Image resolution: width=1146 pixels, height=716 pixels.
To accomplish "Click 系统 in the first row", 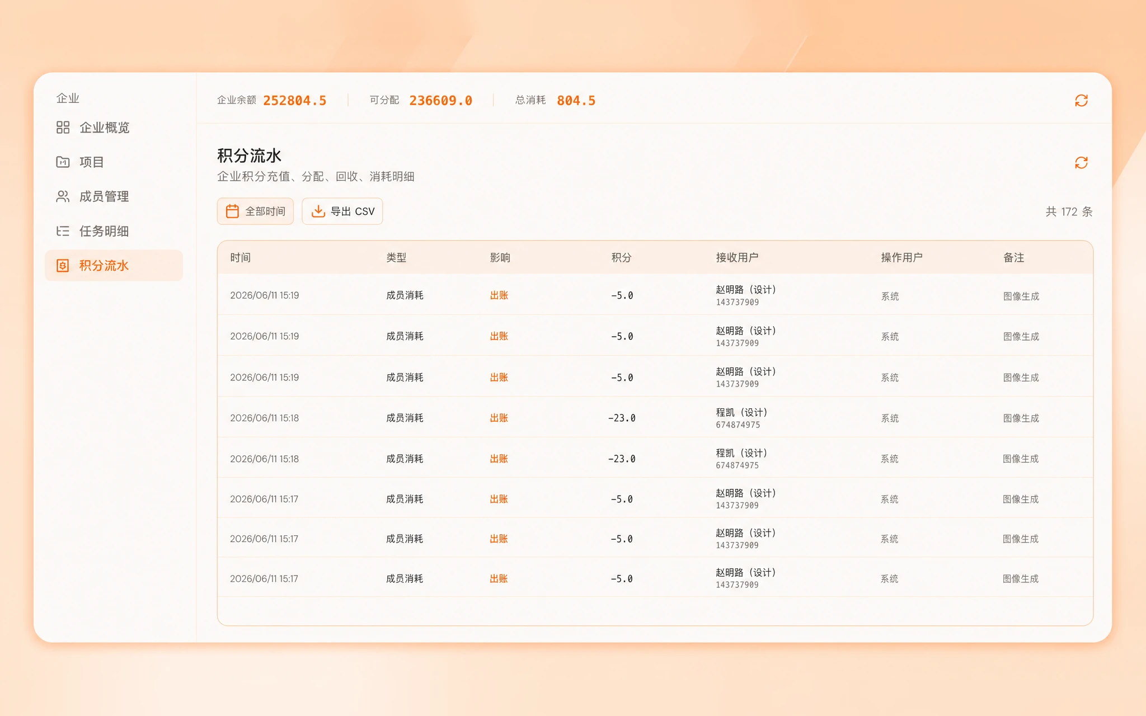I will (890, 296).
